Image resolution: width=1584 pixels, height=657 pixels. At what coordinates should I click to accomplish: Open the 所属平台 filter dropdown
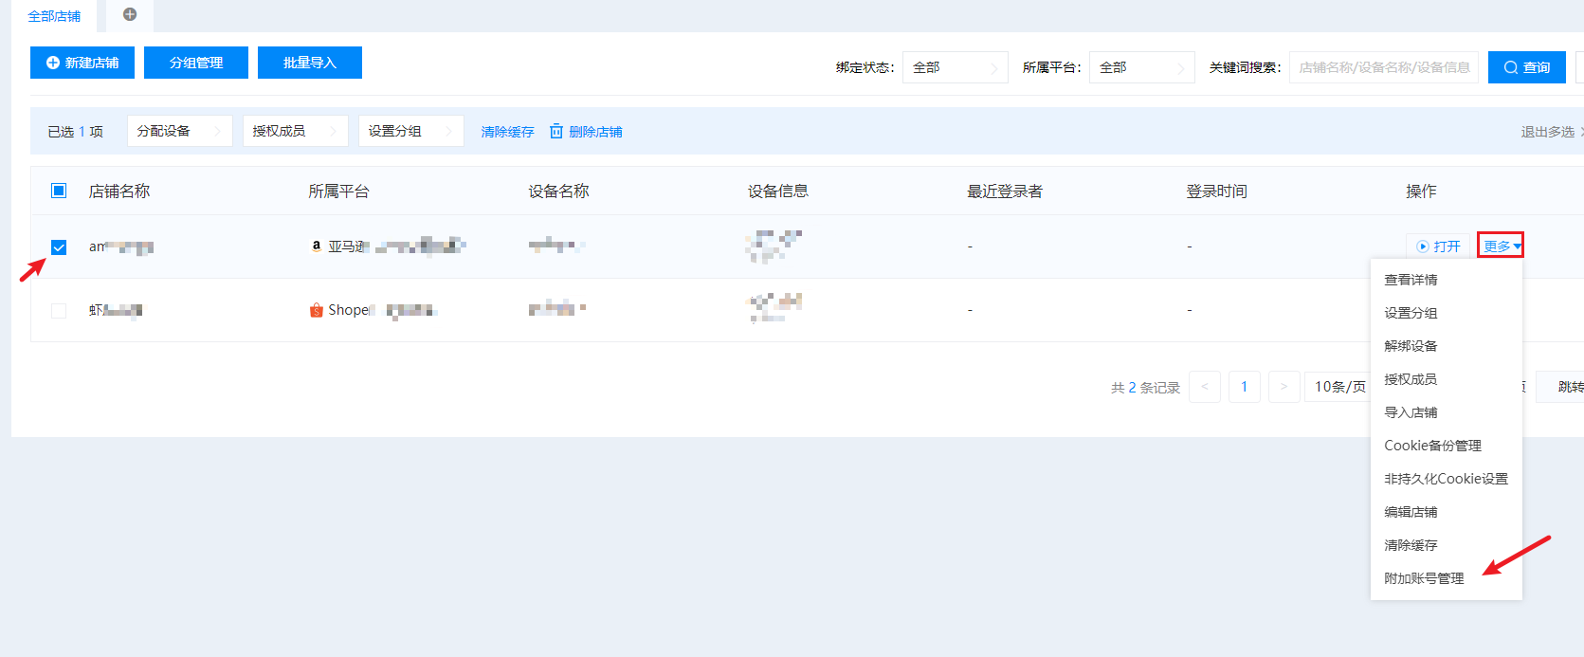pyautogui.click(x=1141, y=67)
